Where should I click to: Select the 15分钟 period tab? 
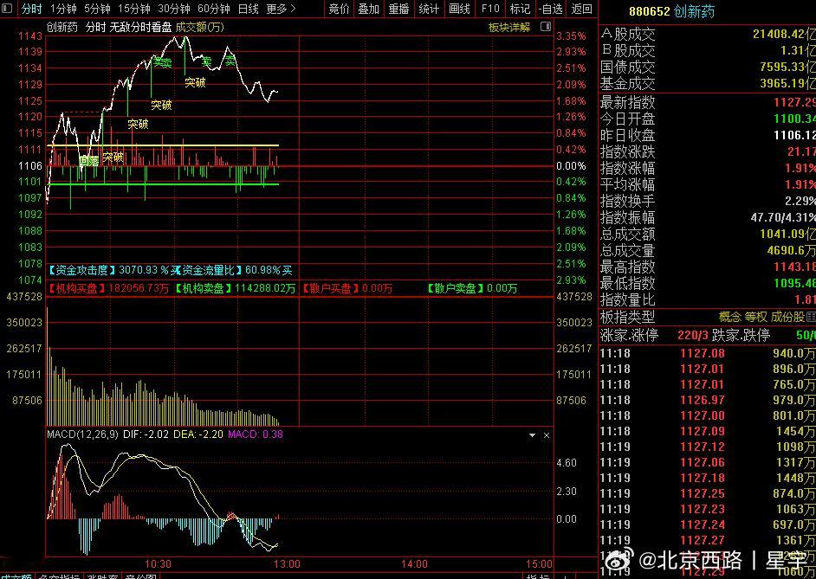pos(134,9)
